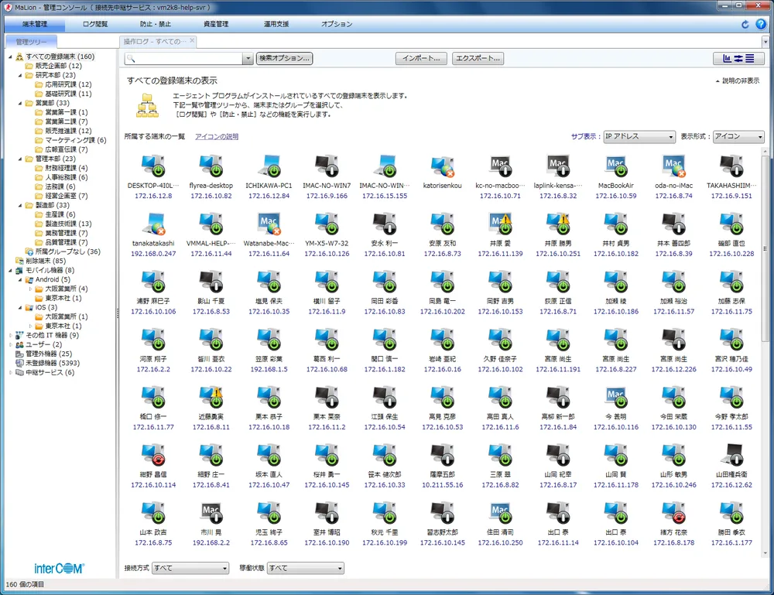Viewport: 774px width, 595px height.
Task: Select the MacBookAir Mac icon
Action: point(616,166)
